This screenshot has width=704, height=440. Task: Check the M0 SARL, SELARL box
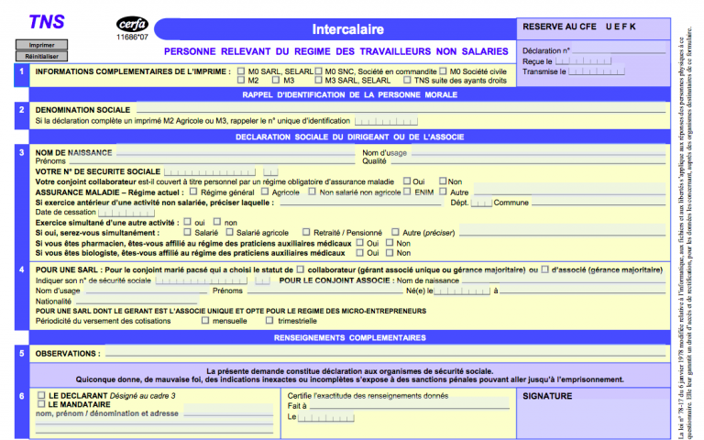pyautogui.click(x=241, y=71)
